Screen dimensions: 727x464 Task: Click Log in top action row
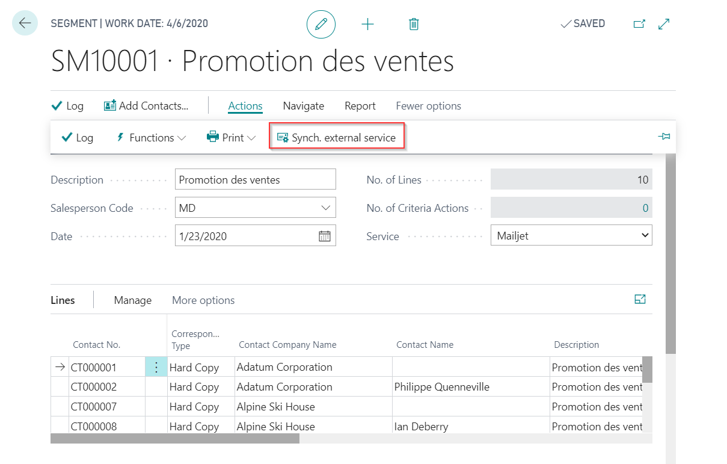coord(67,106)
